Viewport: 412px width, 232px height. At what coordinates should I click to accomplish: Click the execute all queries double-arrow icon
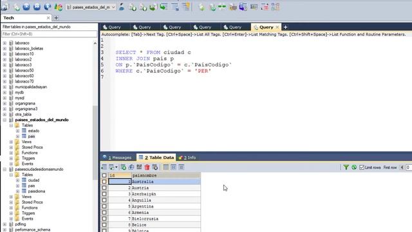(37, 7)
